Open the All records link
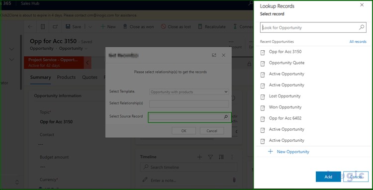Screen dimensions: 373x190 click(x=358, y=42)
